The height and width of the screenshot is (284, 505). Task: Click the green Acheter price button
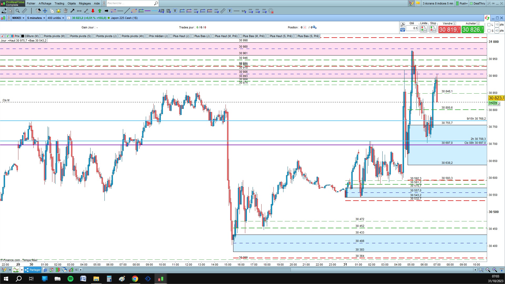[473, 29]
